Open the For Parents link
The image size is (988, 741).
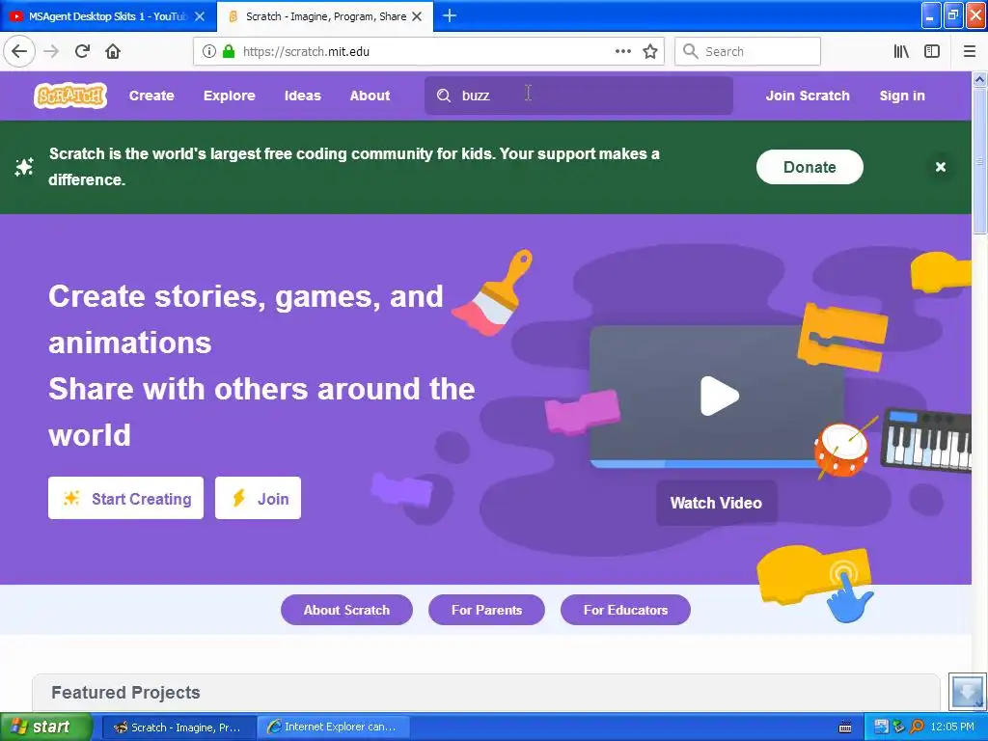[486, 610]
